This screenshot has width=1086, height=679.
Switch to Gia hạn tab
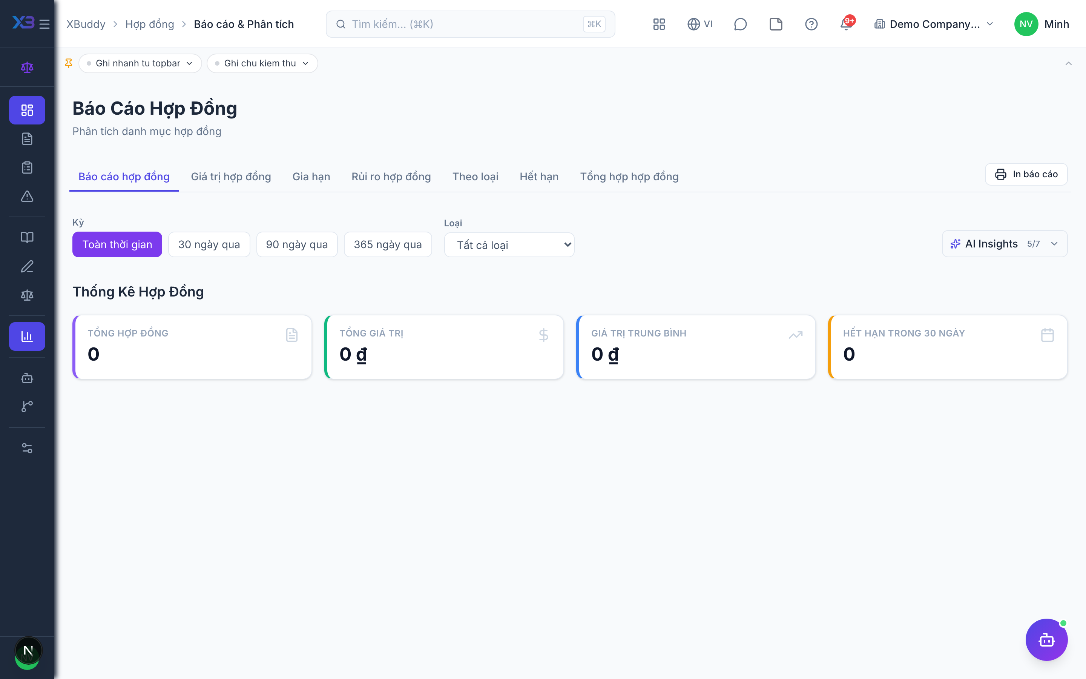coord(311,177)
